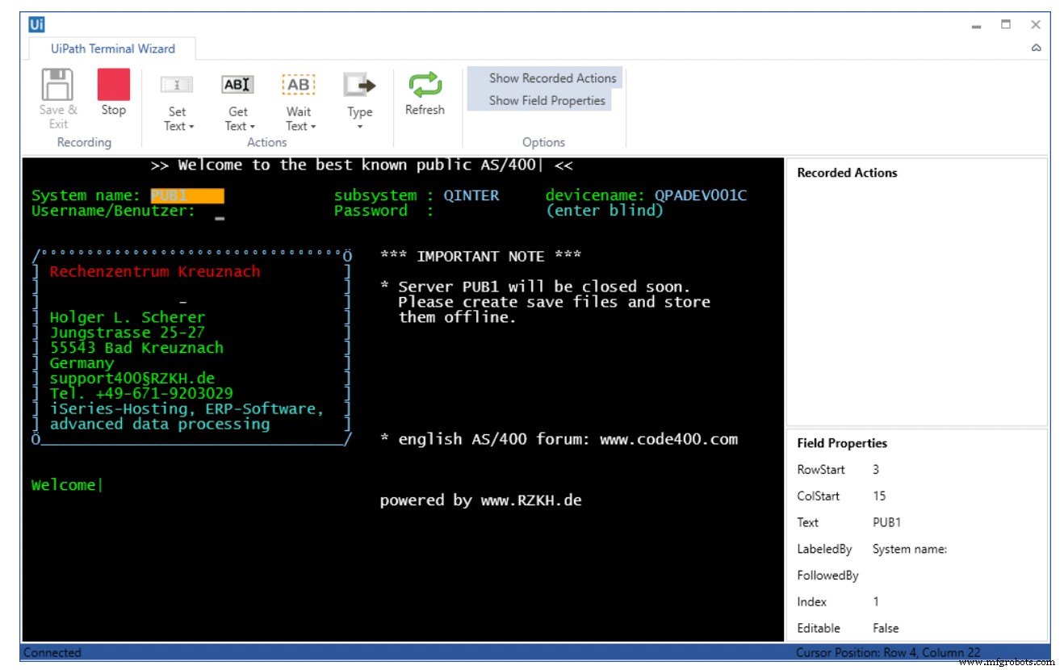Refresh the terminal screen with green arrows
The height and width of the screenshot is (670, 1064).
coord(425,85)
